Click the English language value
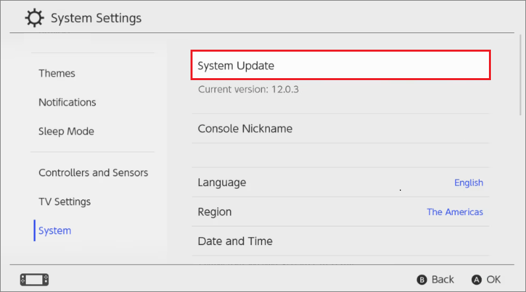Screen dimensions: 526x292 pyautogui.click(x=468, y=183)
